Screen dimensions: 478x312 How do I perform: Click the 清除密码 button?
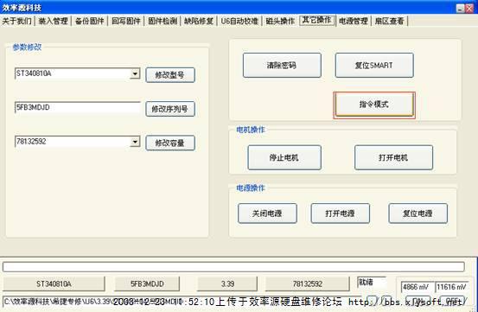coord(282,65)
